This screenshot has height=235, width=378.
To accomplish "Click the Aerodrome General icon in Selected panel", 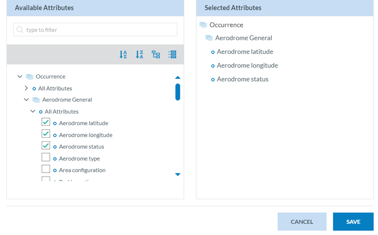I will (x=209, y=38).
